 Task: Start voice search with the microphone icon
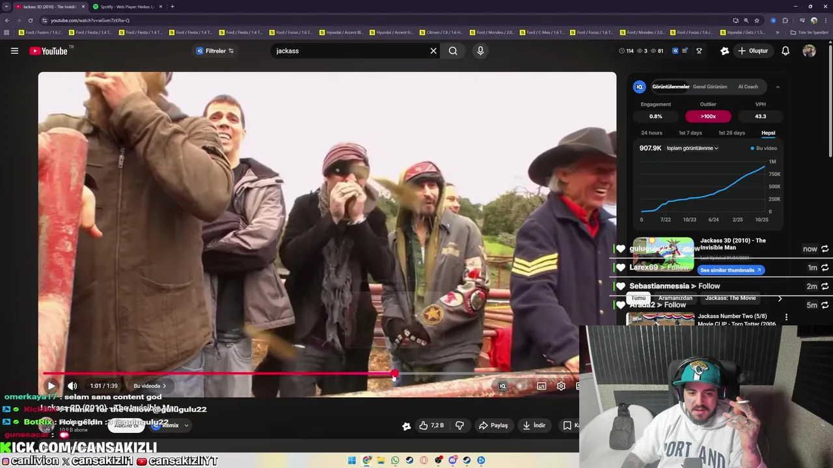(480, 51)
